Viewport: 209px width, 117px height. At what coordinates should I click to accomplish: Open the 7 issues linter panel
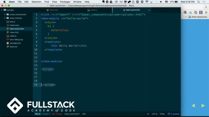coord(57,114)
